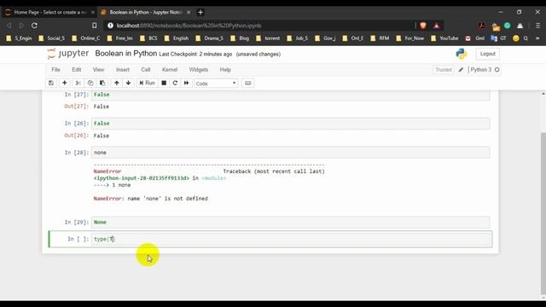
Task: Open the command palette keyboard icon
Action: [248, 84]
